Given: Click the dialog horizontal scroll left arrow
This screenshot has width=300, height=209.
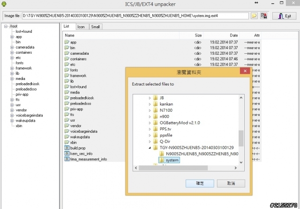Looking at the screenshot, I should [x=136, y=168].
